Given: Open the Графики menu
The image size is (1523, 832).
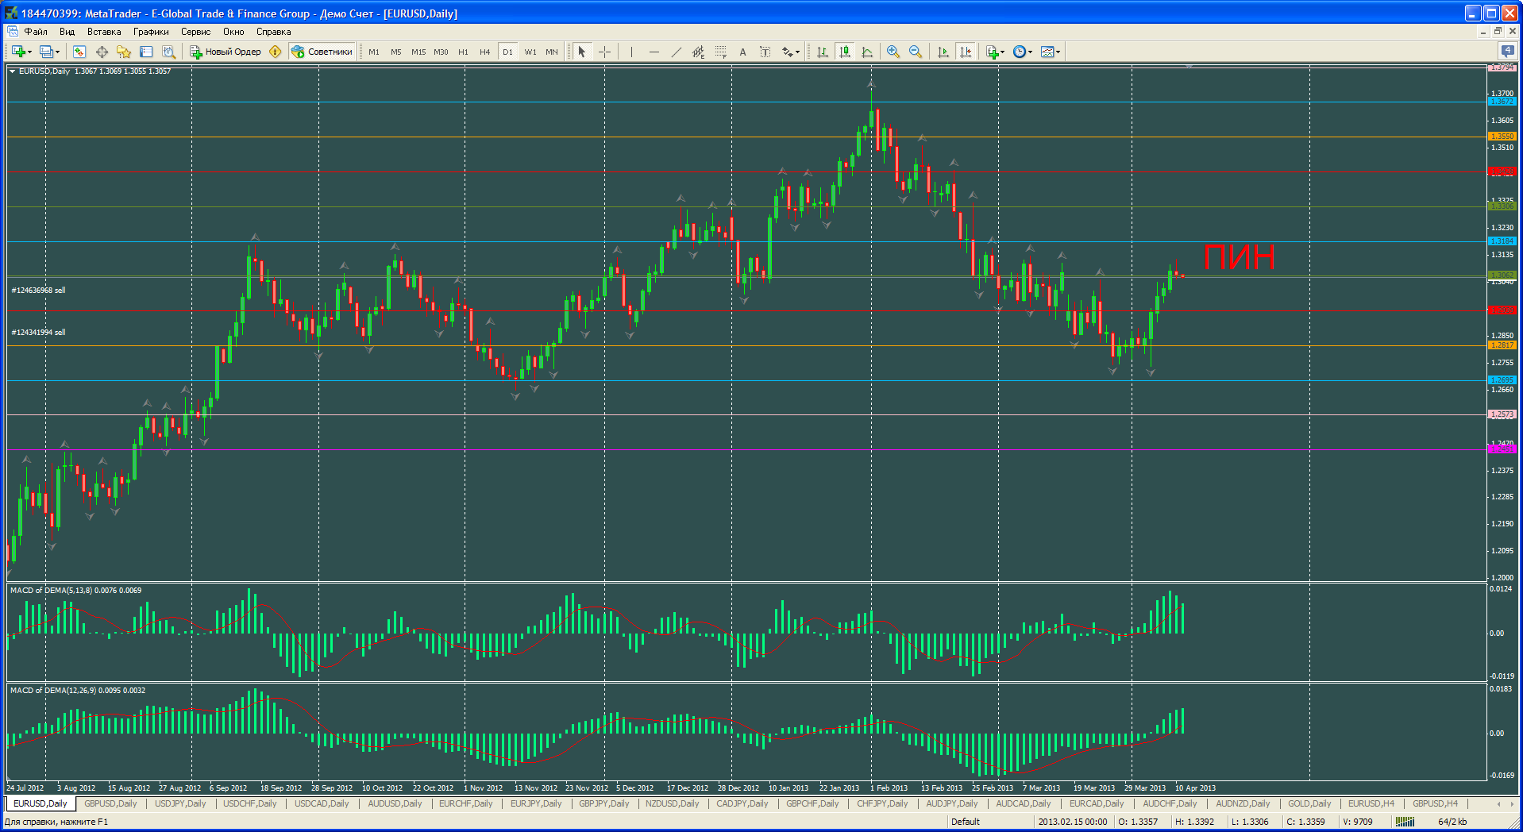Looking at the screenshot, I should pyautogui.click(x=151, y=32).
